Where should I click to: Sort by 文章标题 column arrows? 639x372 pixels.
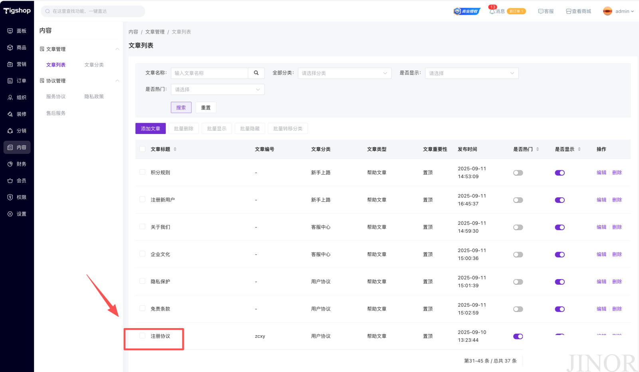175,149
